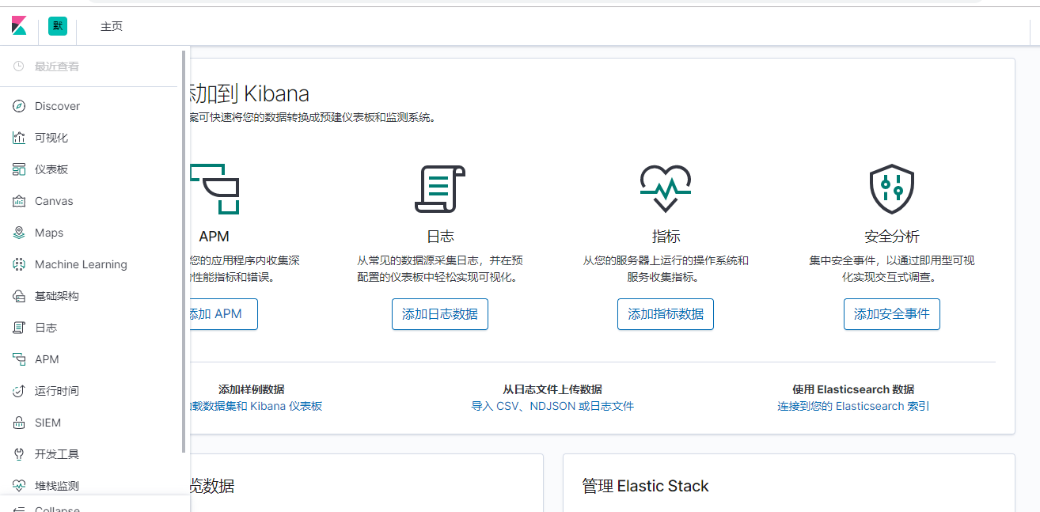The image size is (1040, 512).
Task: Open SIEM from the side menu
Action: point(47,423)
